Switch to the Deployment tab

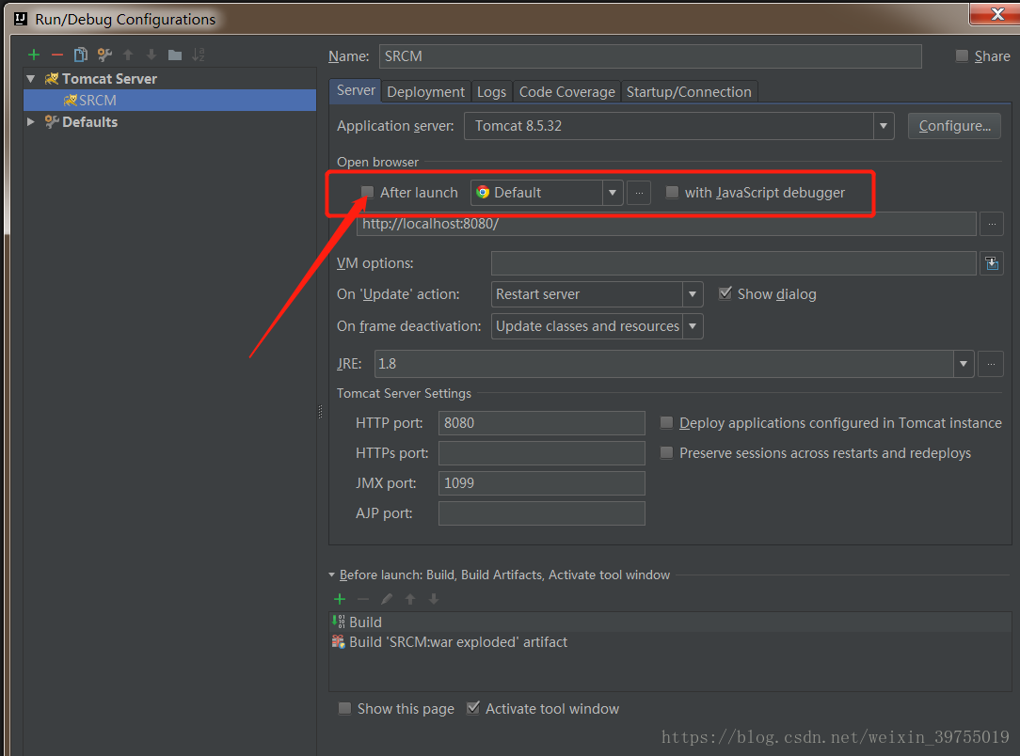pos(425,91)
